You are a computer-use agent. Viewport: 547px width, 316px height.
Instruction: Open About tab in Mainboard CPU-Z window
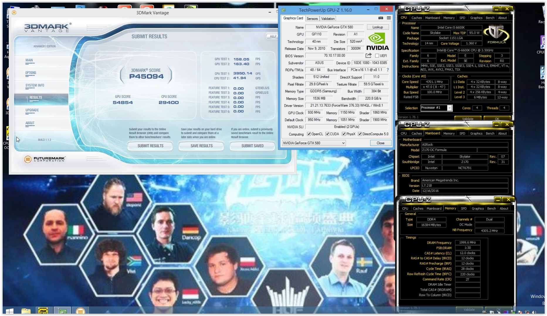[x=502, y=133]
